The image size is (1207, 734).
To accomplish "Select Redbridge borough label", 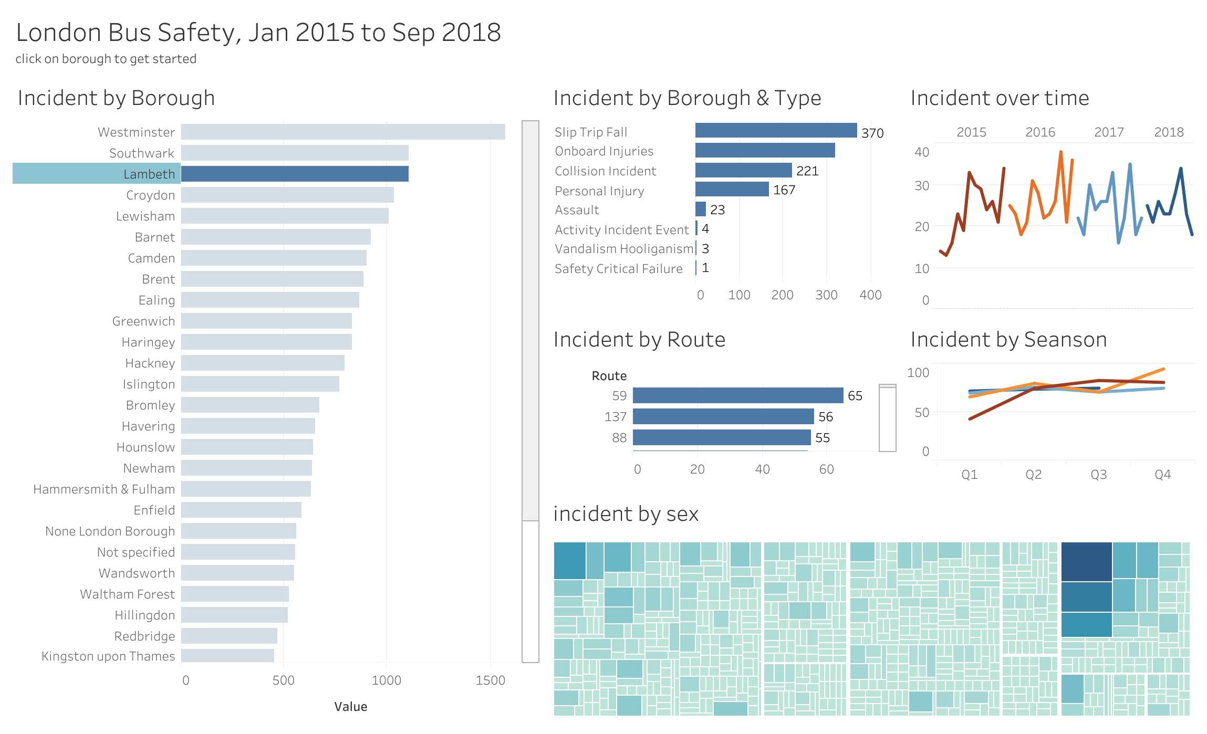I will (x=145, y=636).
